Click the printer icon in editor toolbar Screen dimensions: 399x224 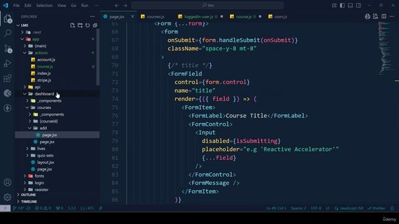[x=367, y=17]
